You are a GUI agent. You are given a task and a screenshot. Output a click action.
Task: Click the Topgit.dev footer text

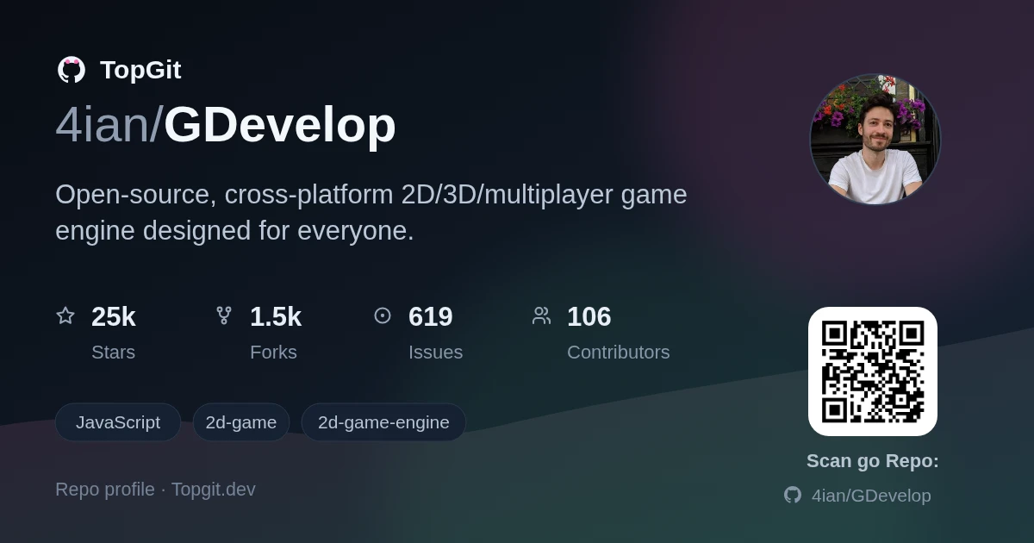(214, 490)
